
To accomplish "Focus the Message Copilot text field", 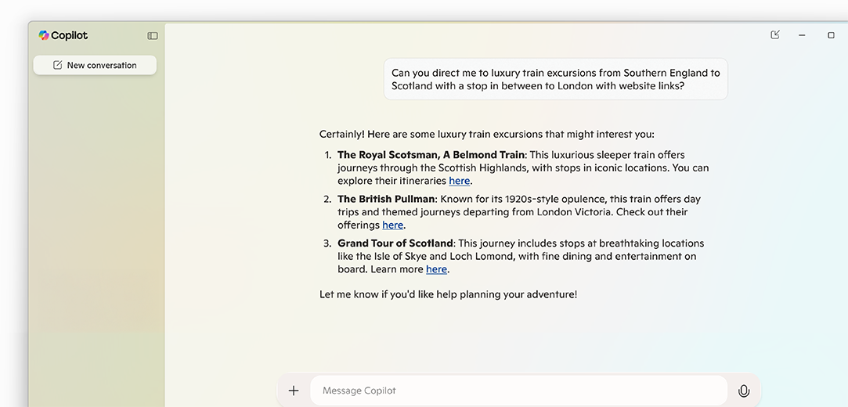I will (517, 391).
